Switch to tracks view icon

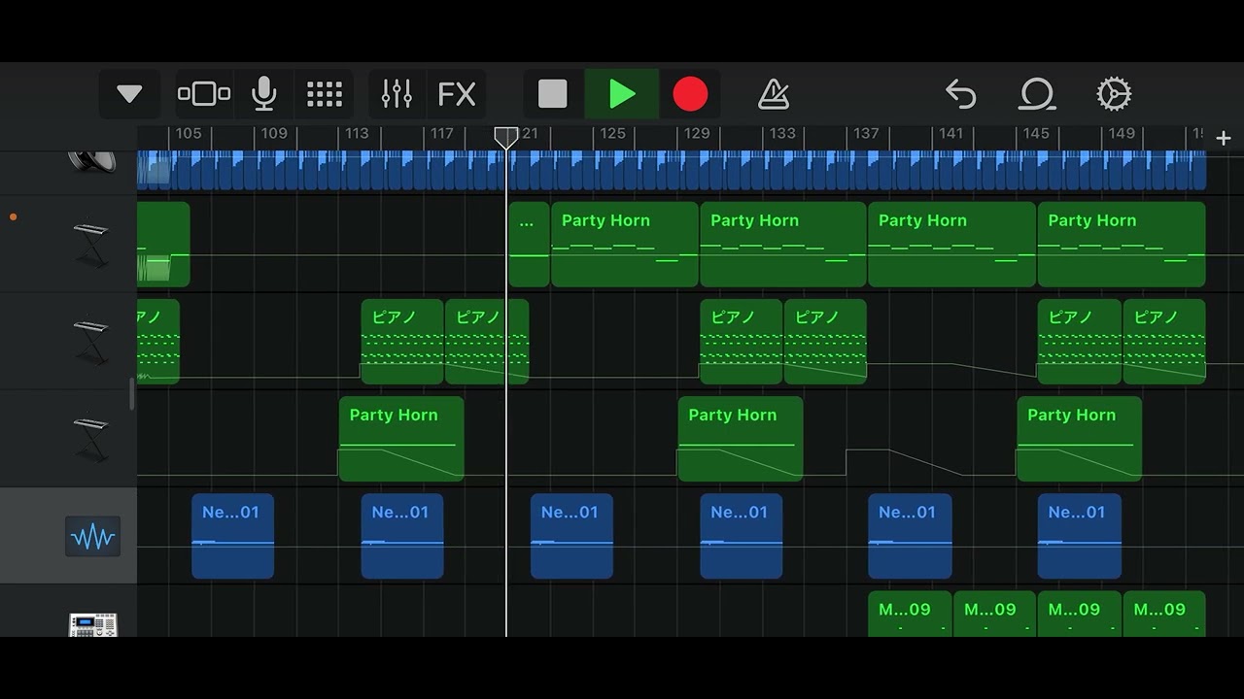[x=204, y=94]
